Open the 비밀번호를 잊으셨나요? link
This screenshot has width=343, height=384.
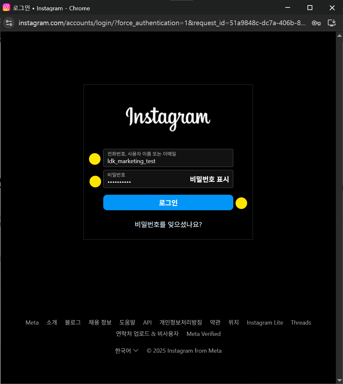click(168, 224)
